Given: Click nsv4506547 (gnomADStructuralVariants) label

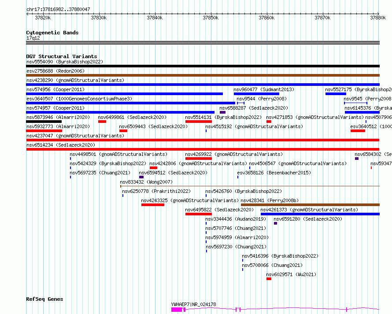Looking at the screenshot, I should (298, 163).
